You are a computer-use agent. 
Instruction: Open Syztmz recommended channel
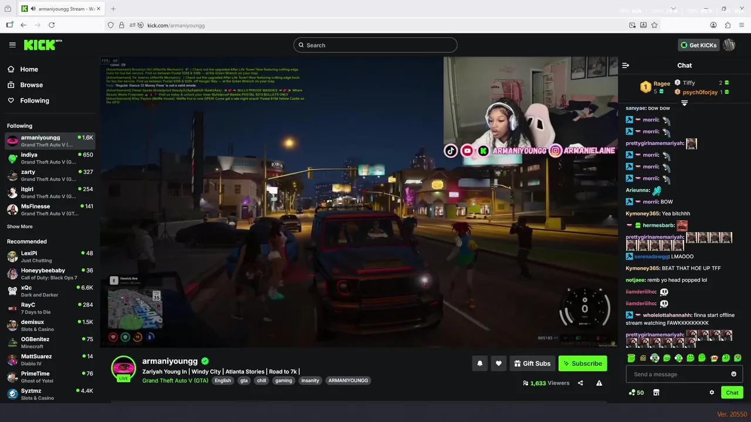pos(50,394)
